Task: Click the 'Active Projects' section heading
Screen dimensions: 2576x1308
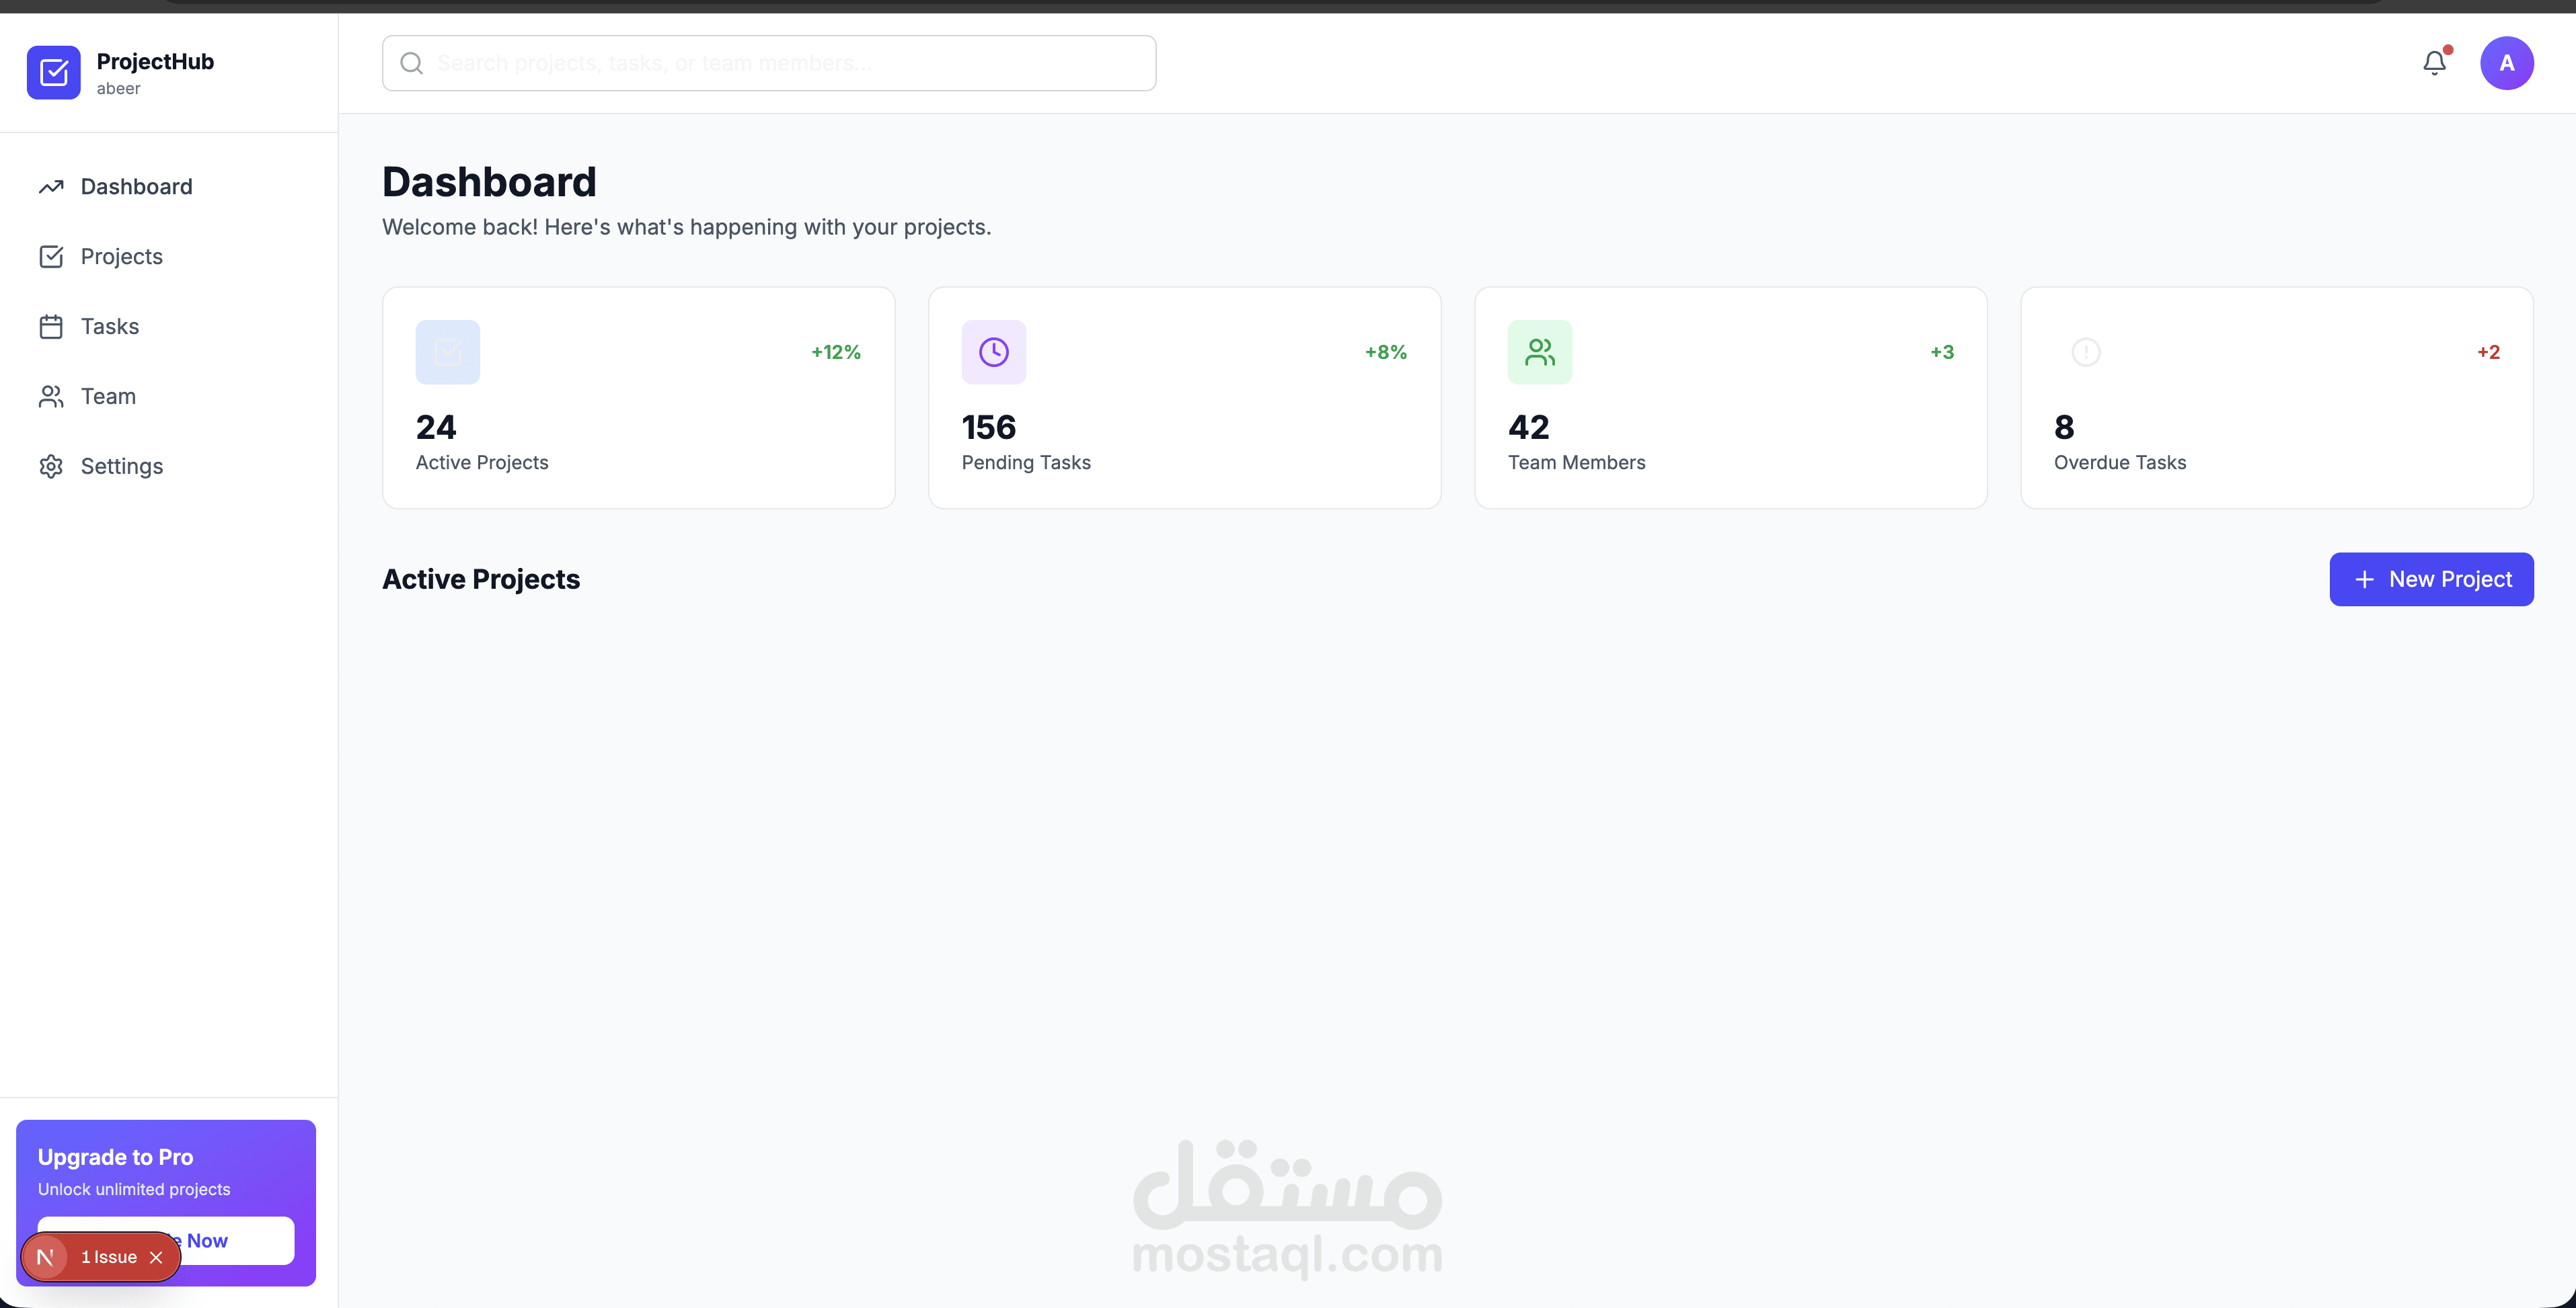Action: [481, 579]
